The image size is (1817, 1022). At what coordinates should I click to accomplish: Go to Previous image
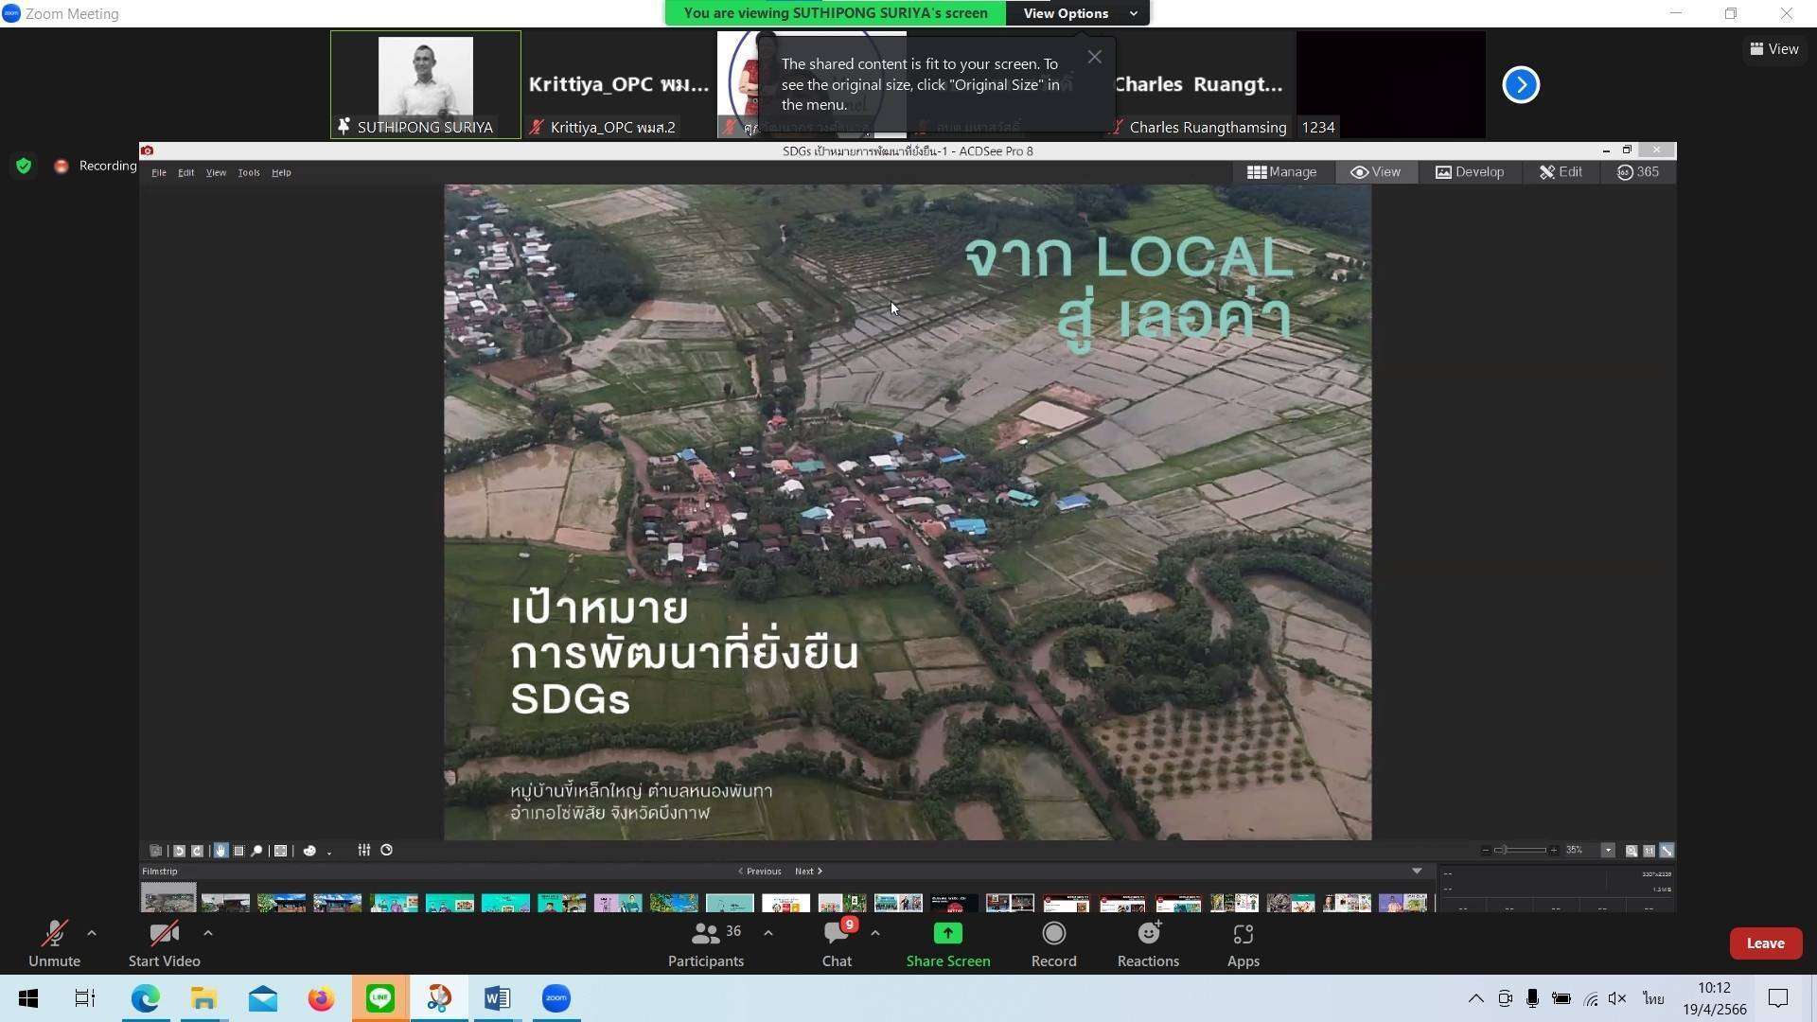(760, 872)
